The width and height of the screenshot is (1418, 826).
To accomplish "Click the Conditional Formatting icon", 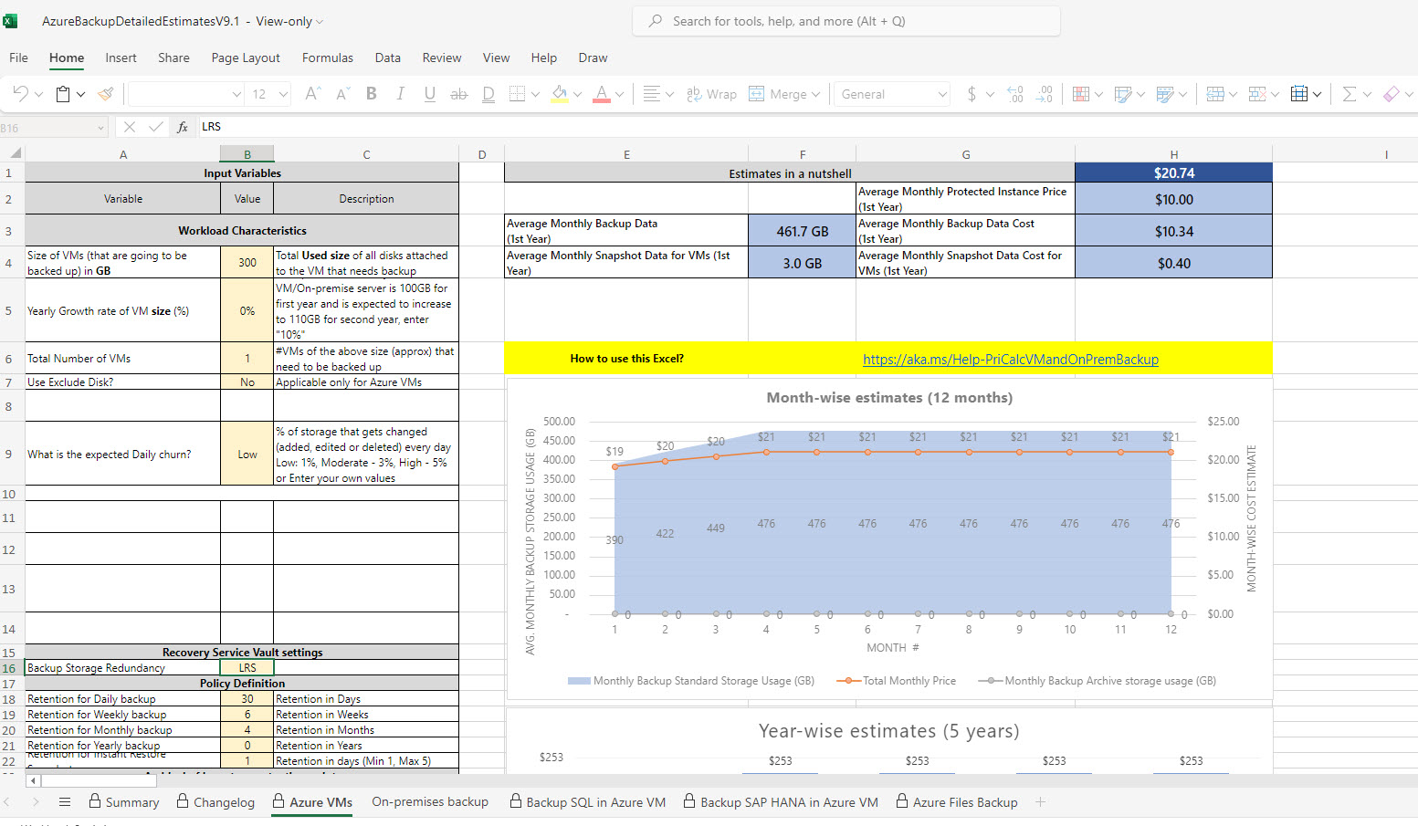I will pyautogui.click(x=1081, y=94).
